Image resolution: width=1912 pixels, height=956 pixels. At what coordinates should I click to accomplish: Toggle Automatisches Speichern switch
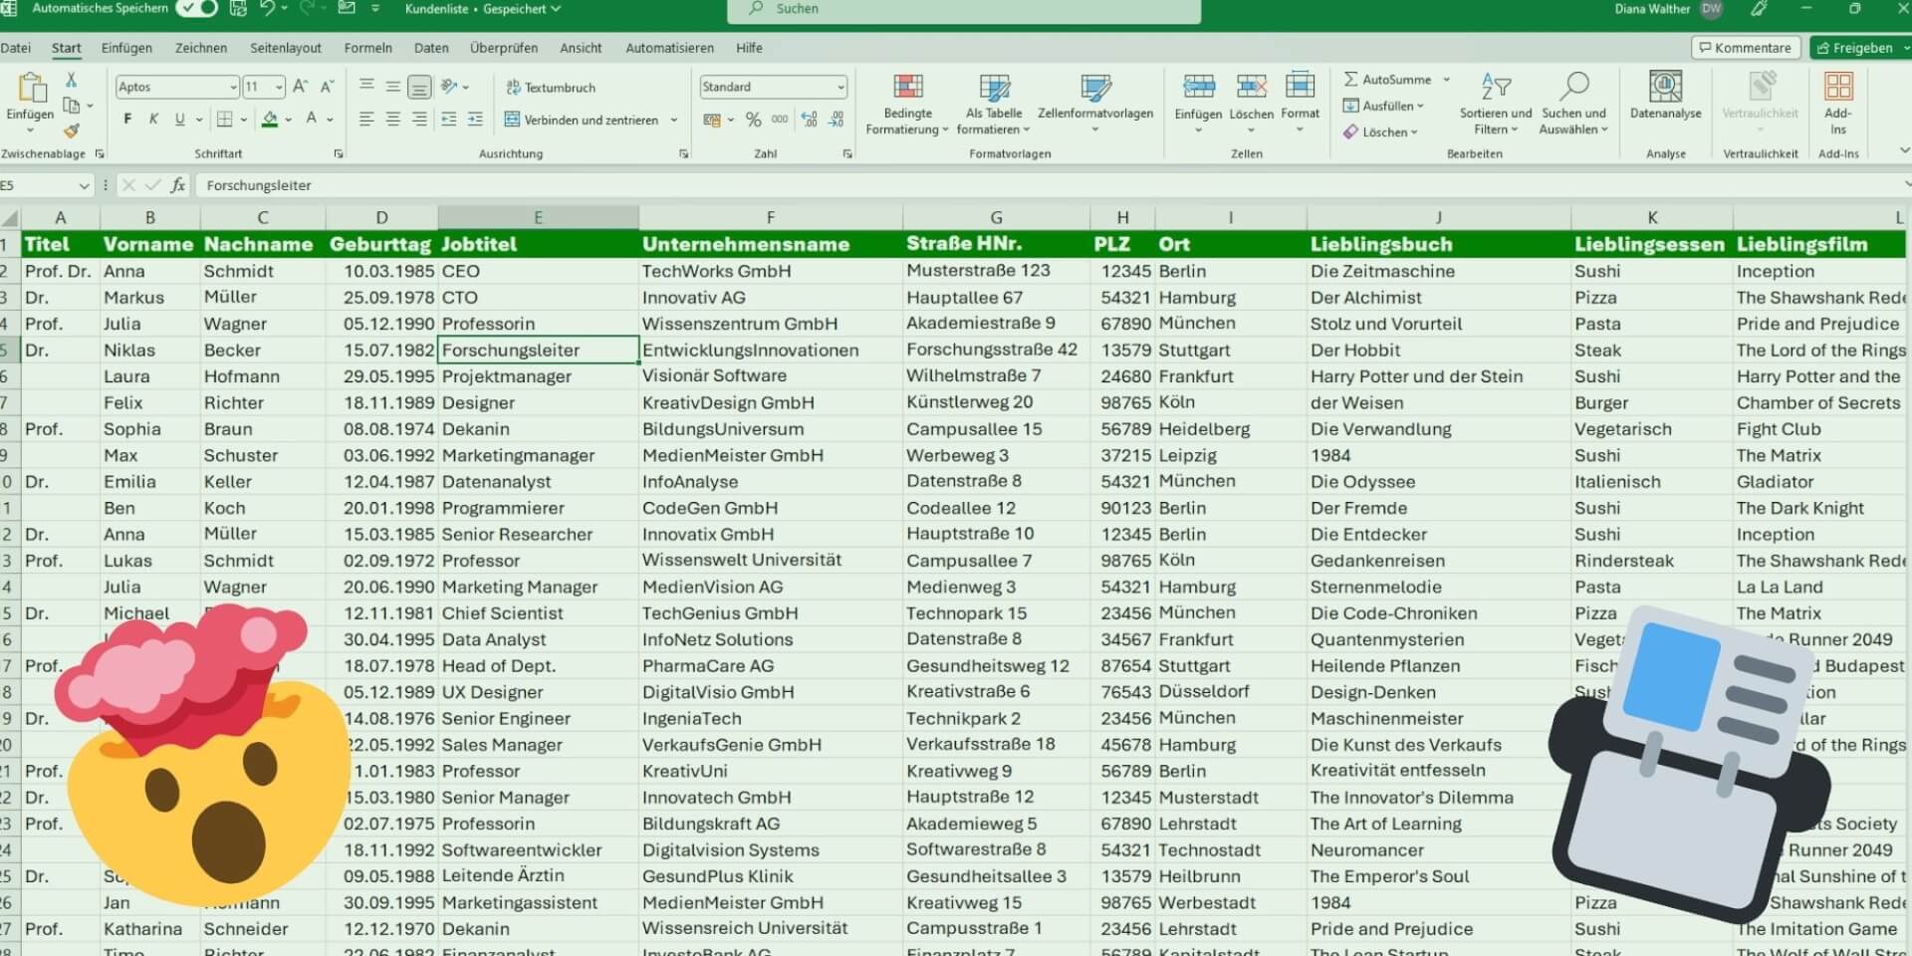point(196,9)
